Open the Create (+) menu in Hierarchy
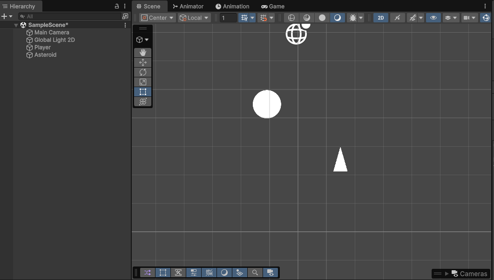The image size is (494, 280). [x=7, y=16]
